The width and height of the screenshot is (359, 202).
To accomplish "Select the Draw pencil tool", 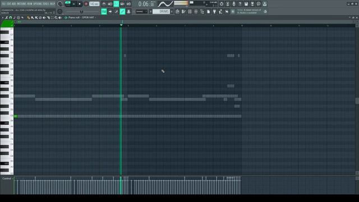I will click(x=29, y=17).
